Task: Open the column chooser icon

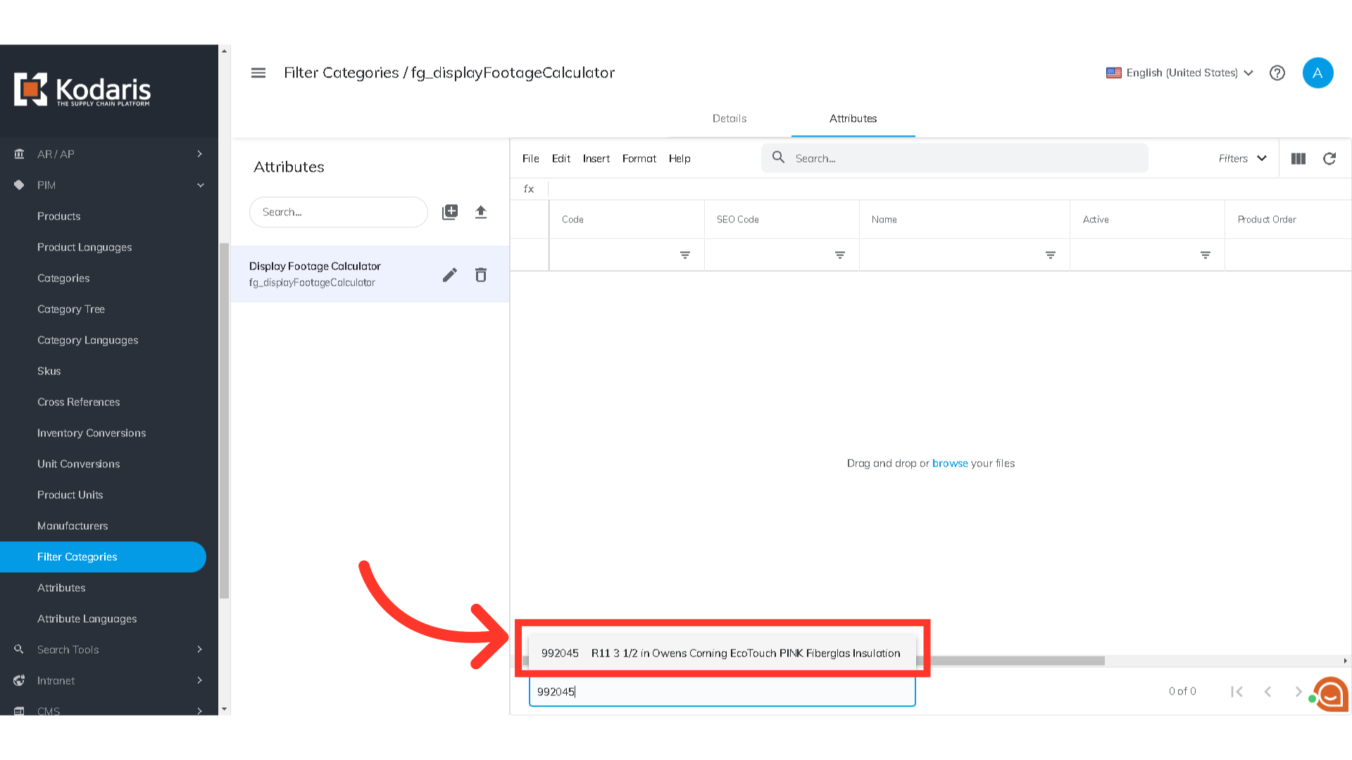Action: pos(1298,158)
